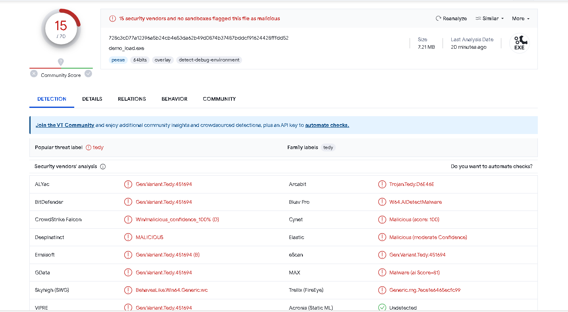Click the Trojan.Tedy.D6E46E detection result
568x312 pixels.
click(x=412, y=184)
